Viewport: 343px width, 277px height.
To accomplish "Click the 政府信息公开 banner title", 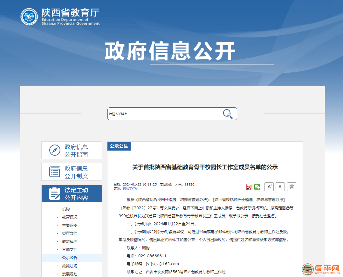I will point(170,51).
